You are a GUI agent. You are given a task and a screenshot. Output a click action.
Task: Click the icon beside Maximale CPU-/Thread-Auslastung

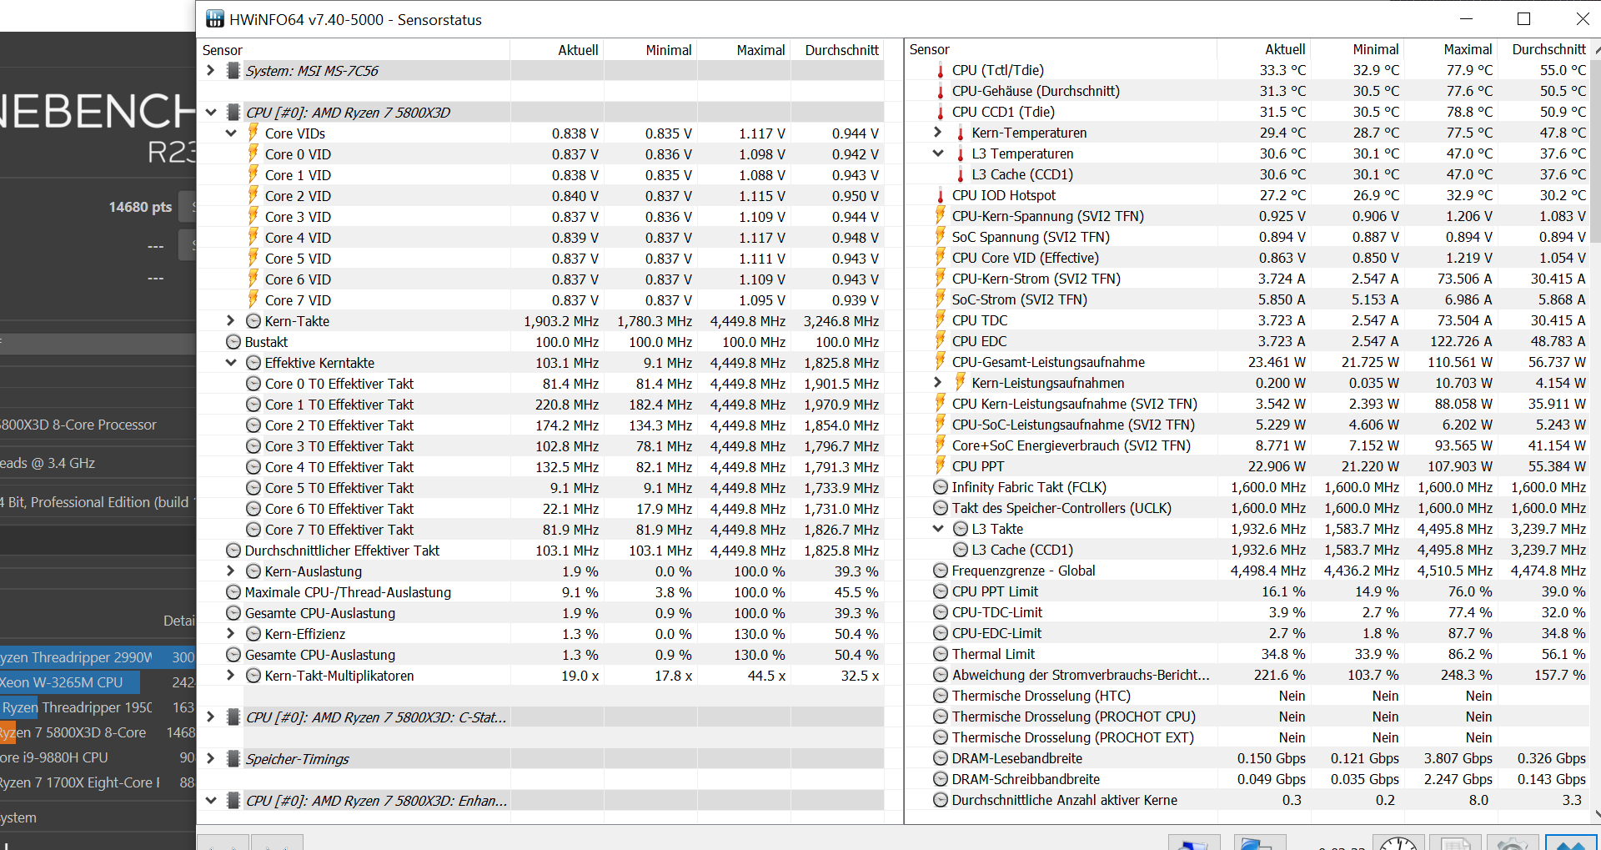click(x=233, y=592)
